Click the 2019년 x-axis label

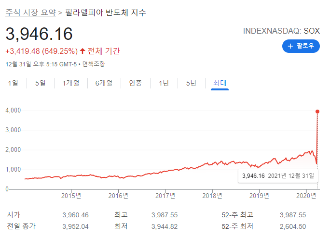point(259,196)
